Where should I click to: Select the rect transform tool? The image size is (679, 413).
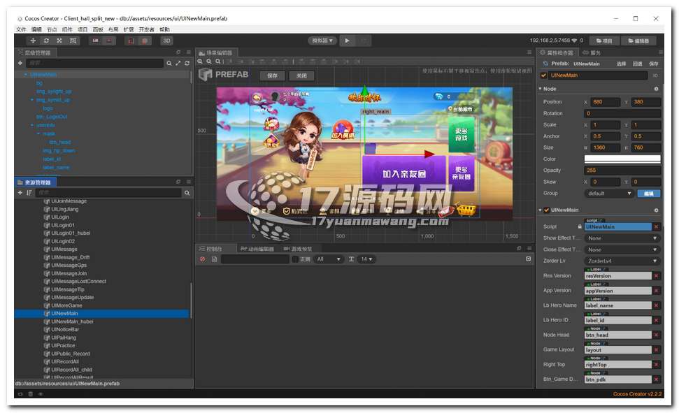point(73,41)
